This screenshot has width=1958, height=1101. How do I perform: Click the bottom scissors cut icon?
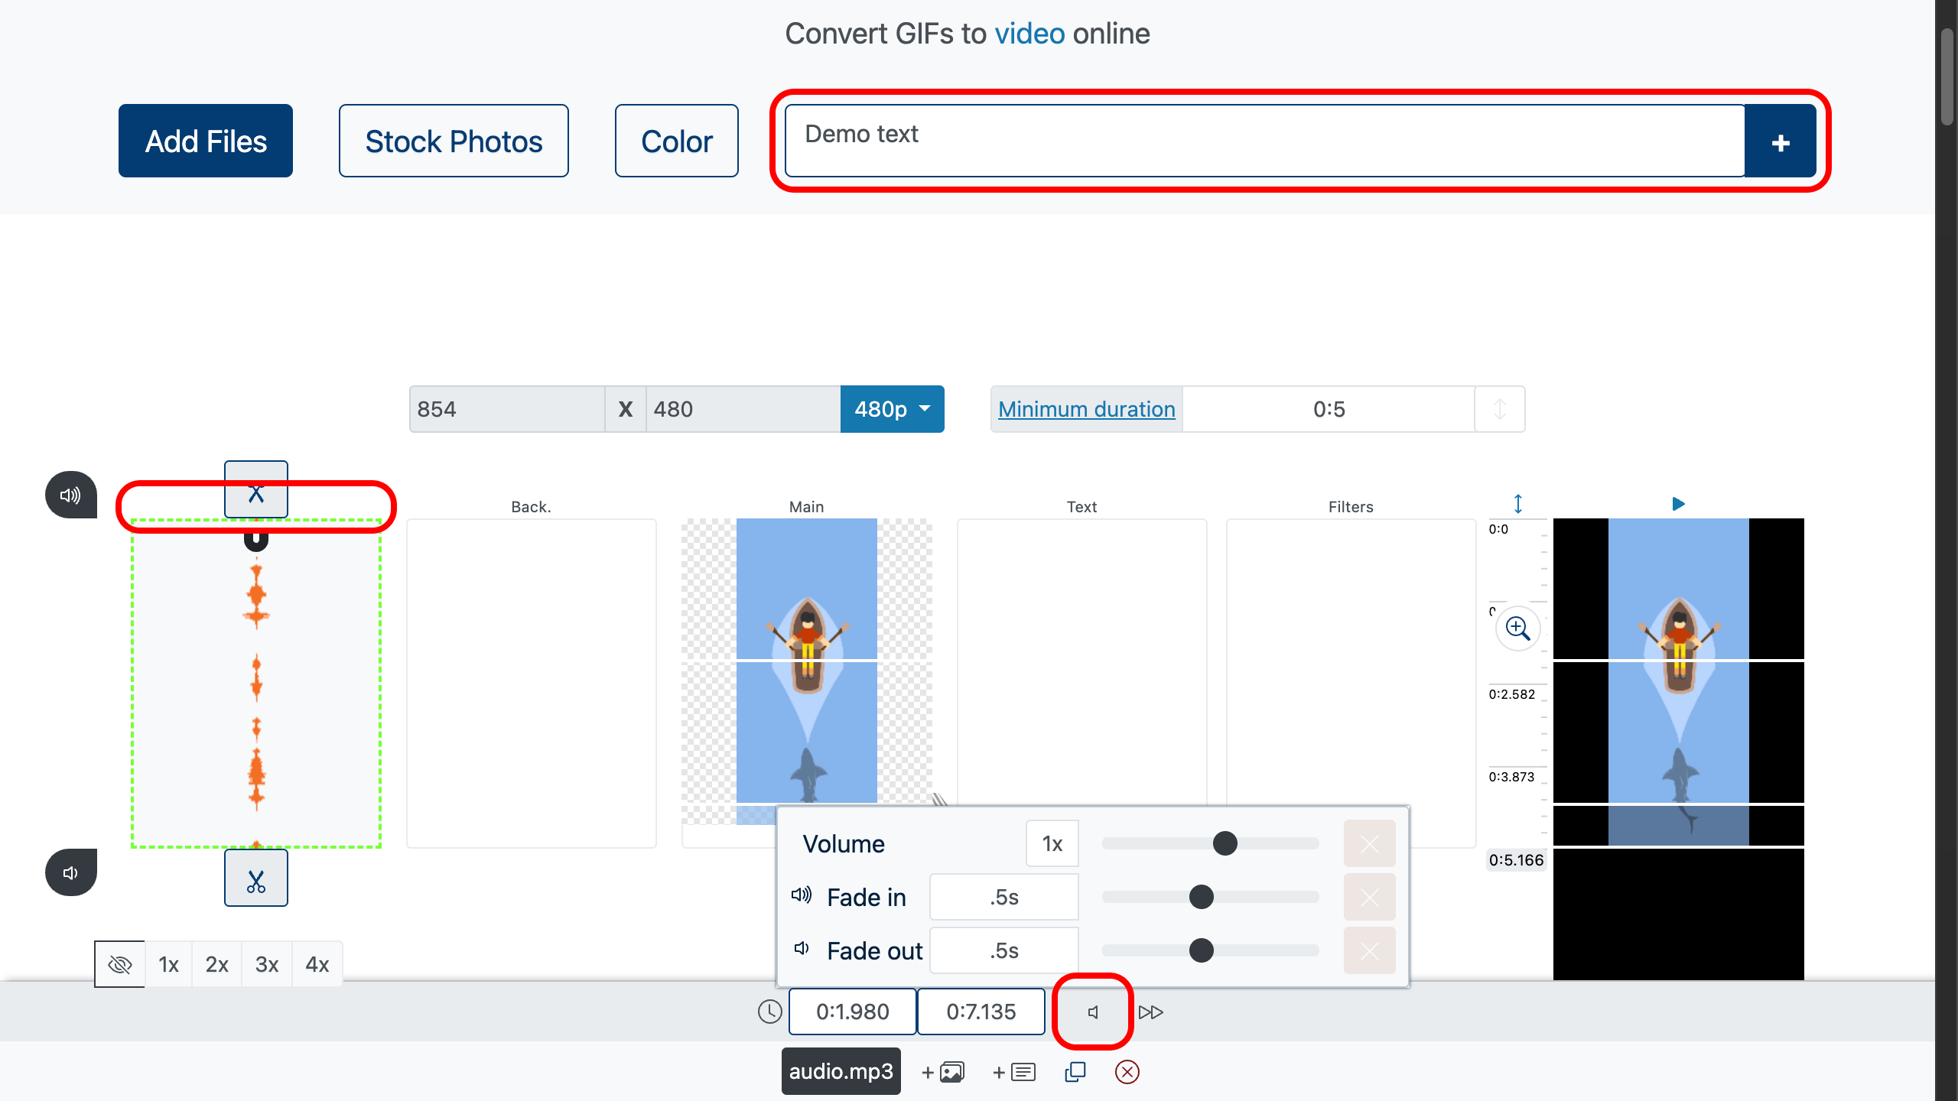click(x=255, y=879)
